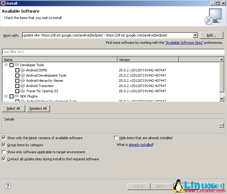227x194 pixels.
Task: Check the Android Traceview checkbox
Action: (x=17, y=86)
